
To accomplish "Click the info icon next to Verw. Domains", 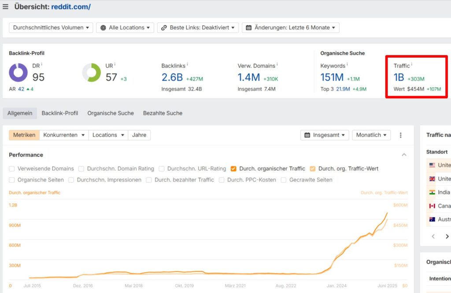I will pos(277,64).
